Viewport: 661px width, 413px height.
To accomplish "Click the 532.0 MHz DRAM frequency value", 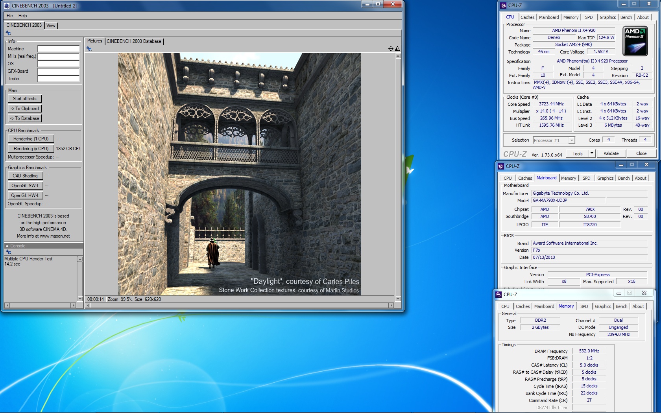I will click(x=589, y=351).
